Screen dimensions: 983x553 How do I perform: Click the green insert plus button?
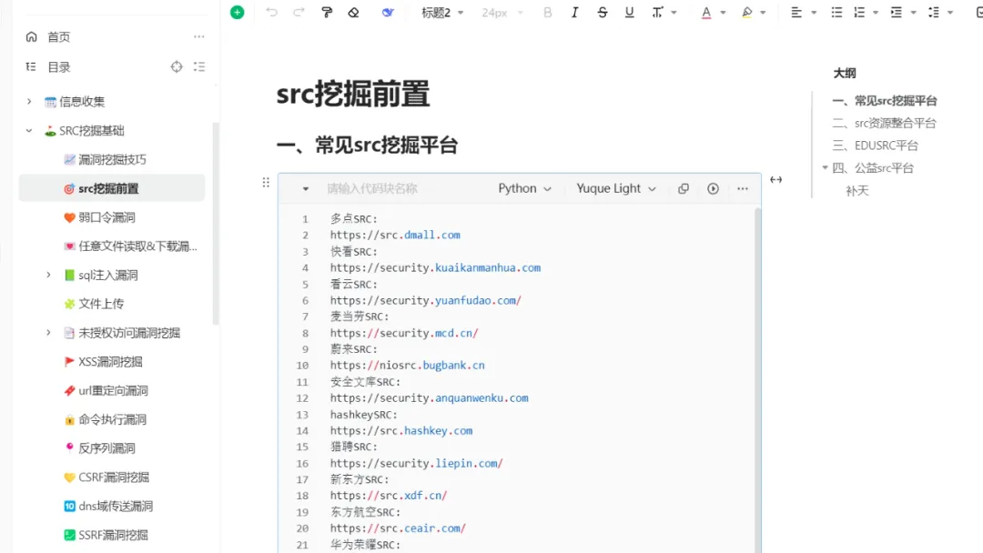coord(237,12)
